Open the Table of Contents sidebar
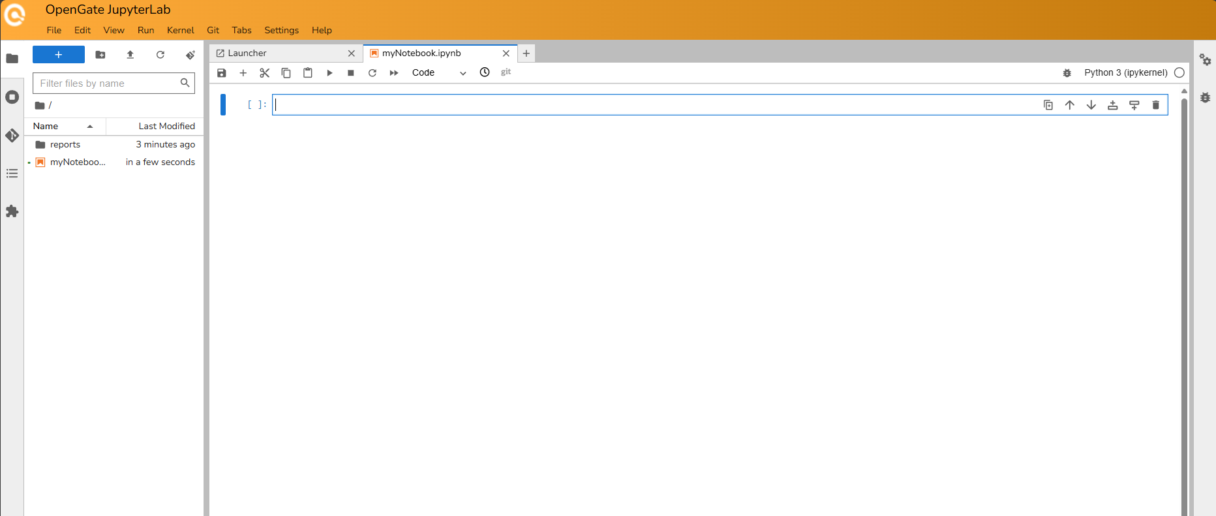The width and height of the screenshot is (1216, 516). point(12,174)
